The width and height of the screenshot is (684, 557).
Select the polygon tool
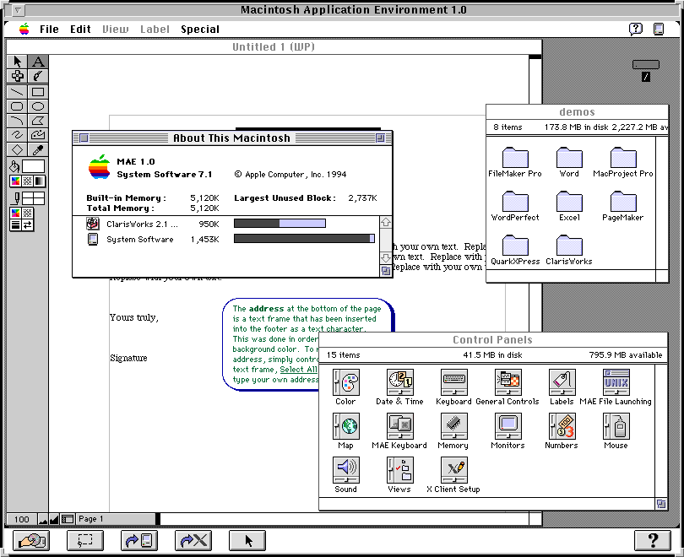(x=38, y=121)
